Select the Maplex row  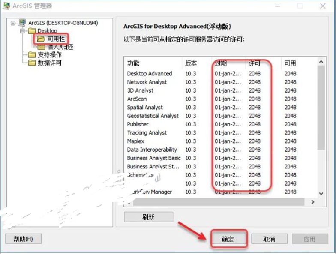[221, 141]
